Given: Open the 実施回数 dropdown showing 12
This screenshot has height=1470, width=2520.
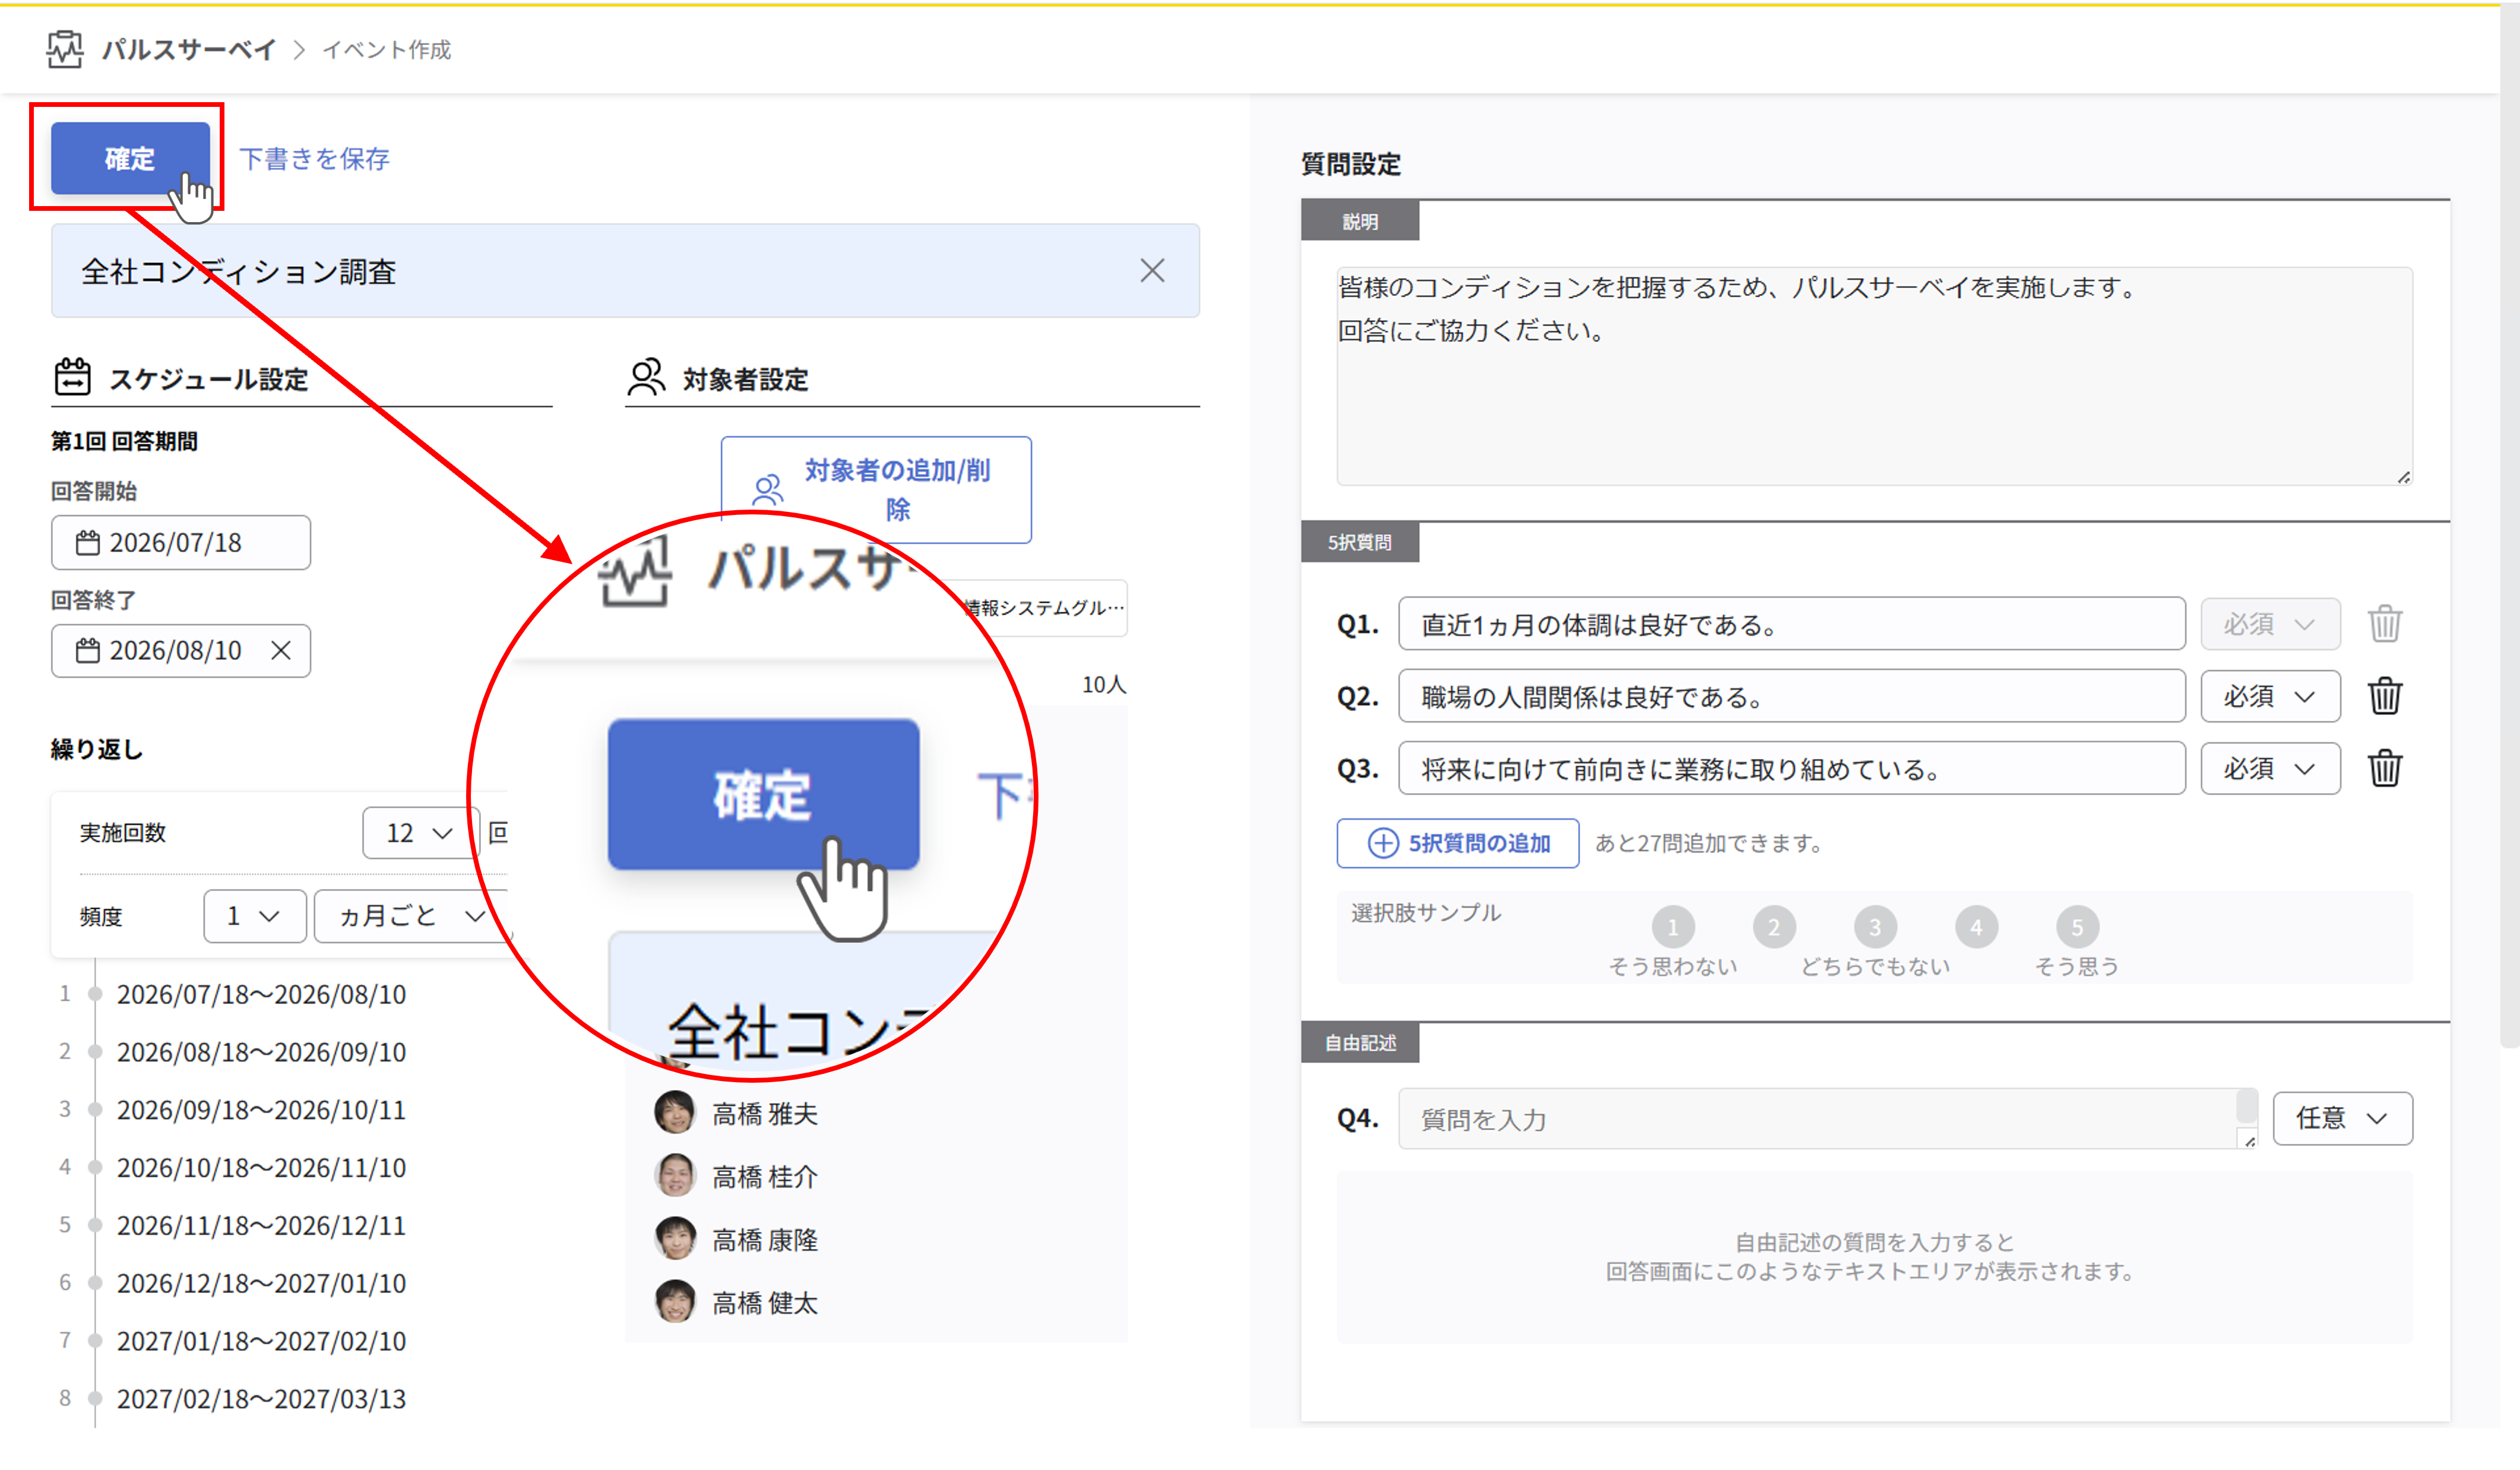Looking at the screenshot, I should (x=420, y=833).
